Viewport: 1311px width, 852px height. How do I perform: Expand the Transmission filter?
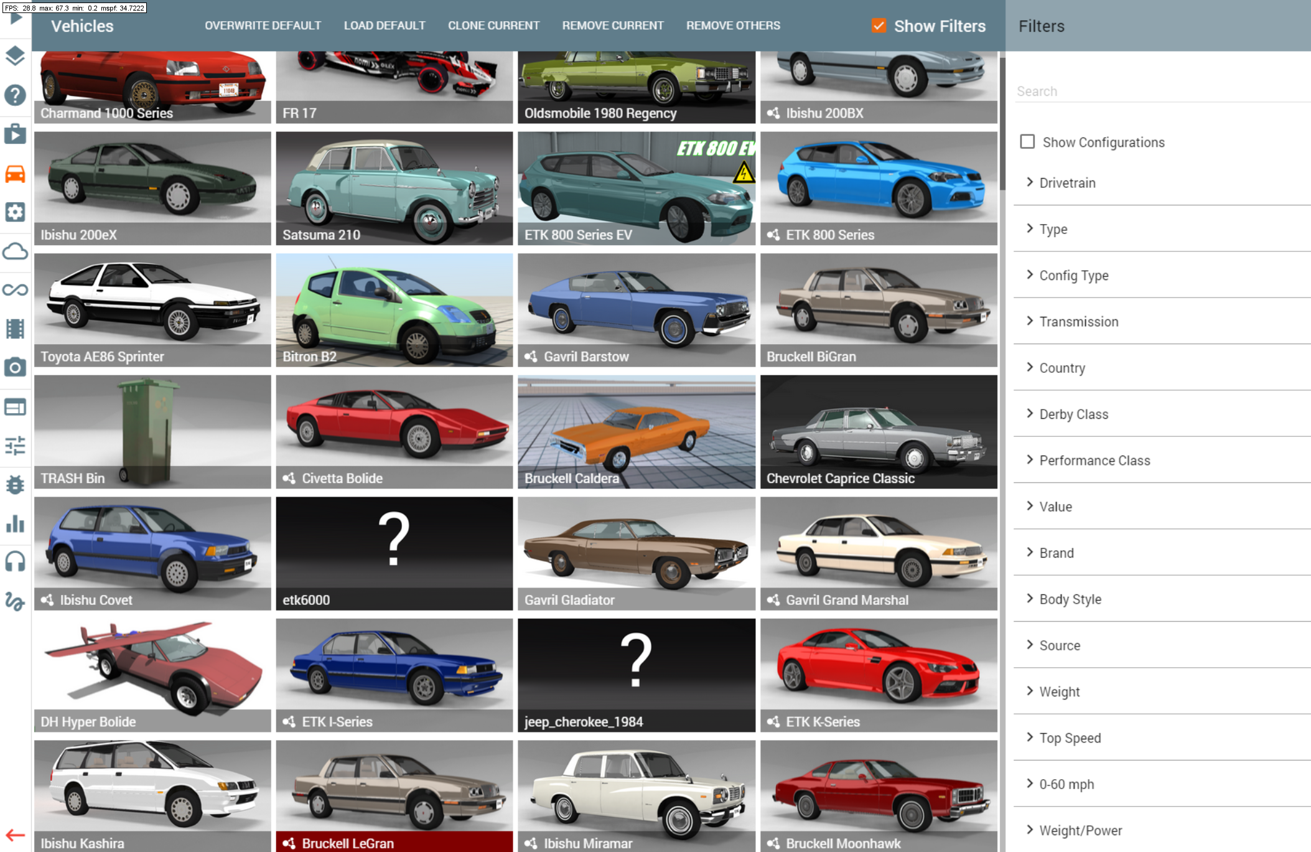coord(1162,322)
